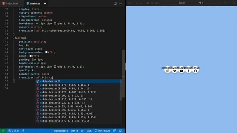Change indentation via Пробелов: 4
Image resolution: width=237 pixels, height=133 pixels.
pos(61,131)
